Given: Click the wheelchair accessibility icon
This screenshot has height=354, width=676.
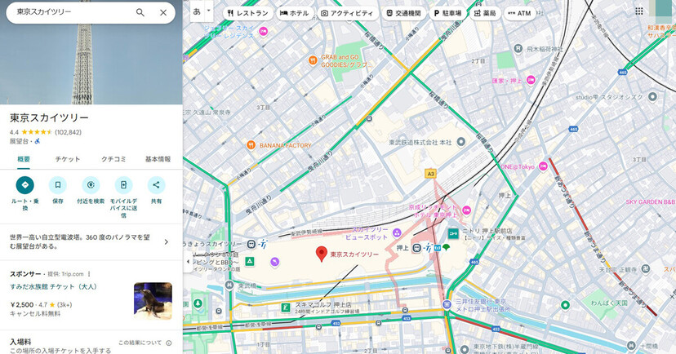Looking at the screenshot, I should click(37, 141).
